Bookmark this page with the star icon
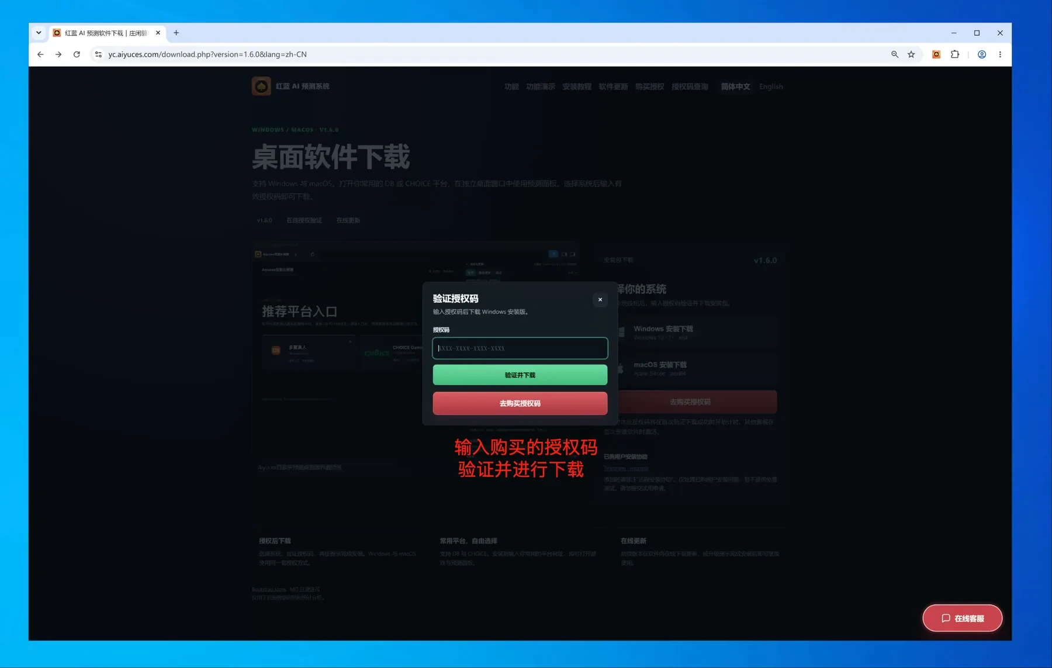This screenshot has height=668, width=1052. coord(911,54)
